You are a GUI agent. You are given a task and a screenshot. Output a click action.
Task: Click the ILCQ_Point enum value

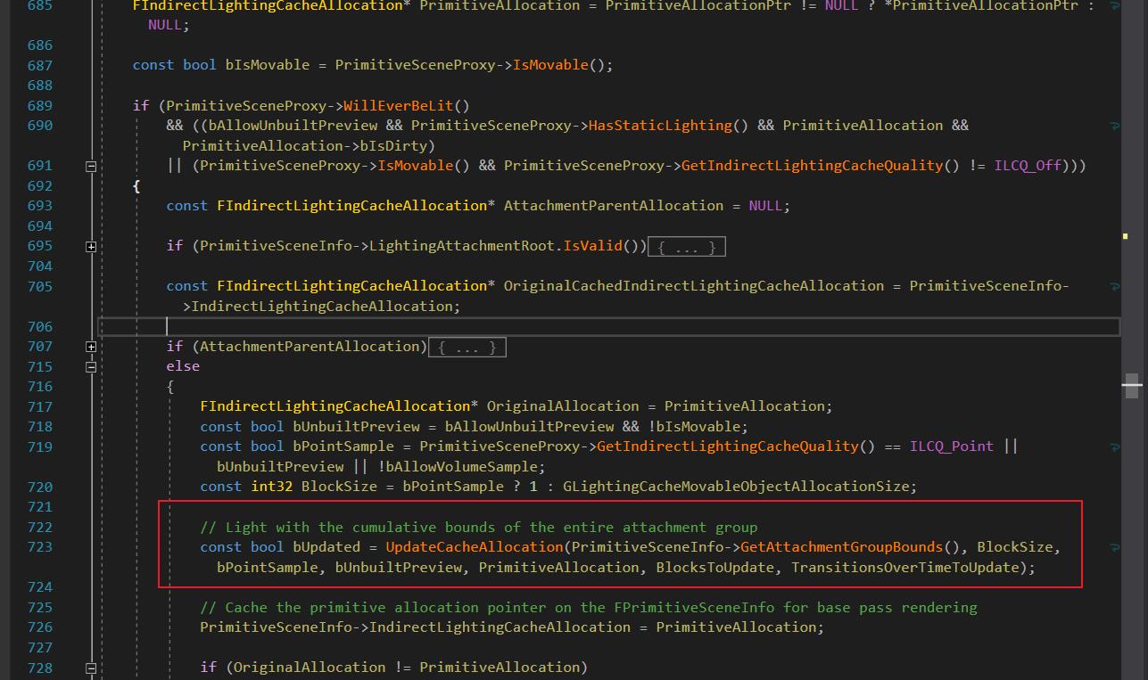pyautogui.click(x=952, y=447)
